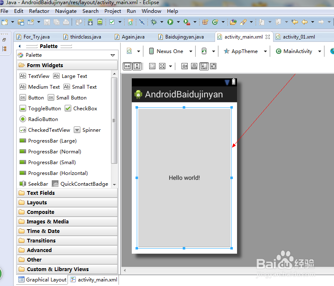Click the Save icon in the toolbar
Viewport: 334px width, 286px height.
(x=47, y=22)
